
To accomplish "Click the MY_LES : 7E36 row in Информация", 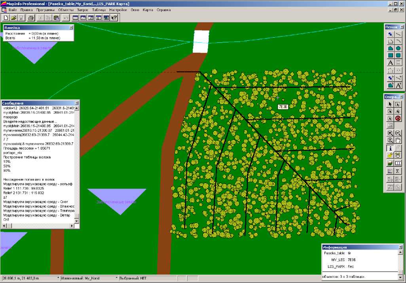I will 343,260.
